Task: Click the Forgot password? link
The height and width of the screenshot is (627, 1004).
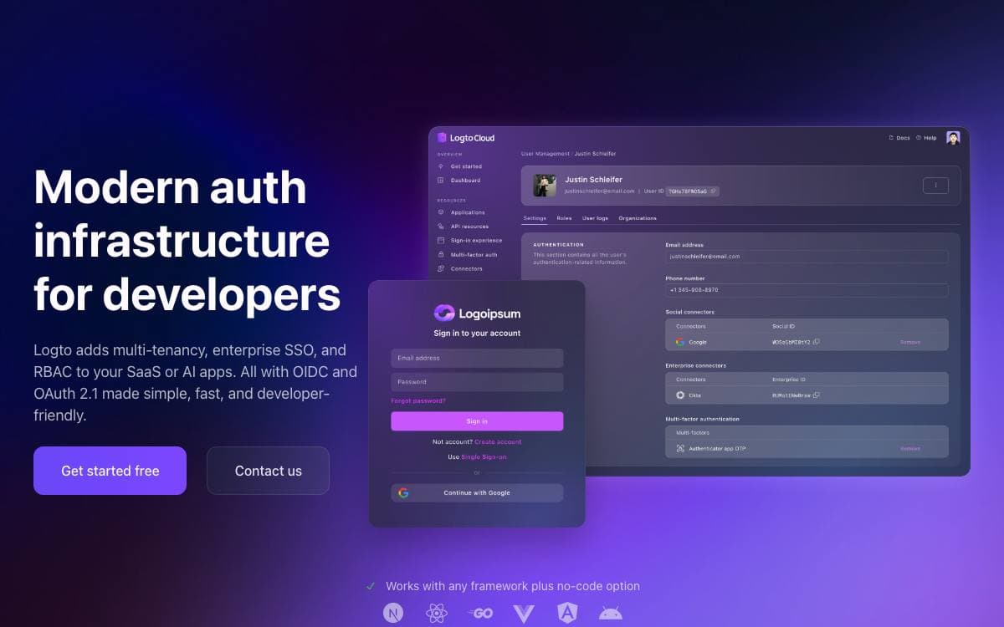Action: [417, 401]
